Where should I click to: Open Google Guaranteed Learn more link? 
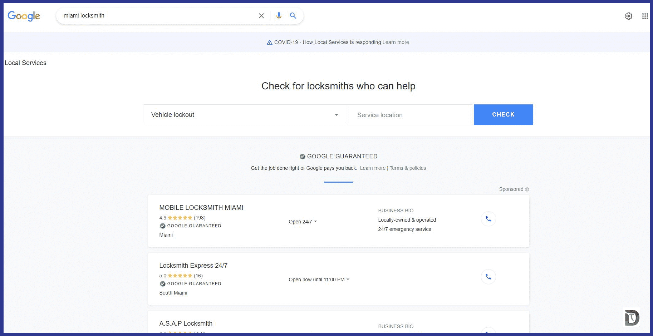pos(373,168)
